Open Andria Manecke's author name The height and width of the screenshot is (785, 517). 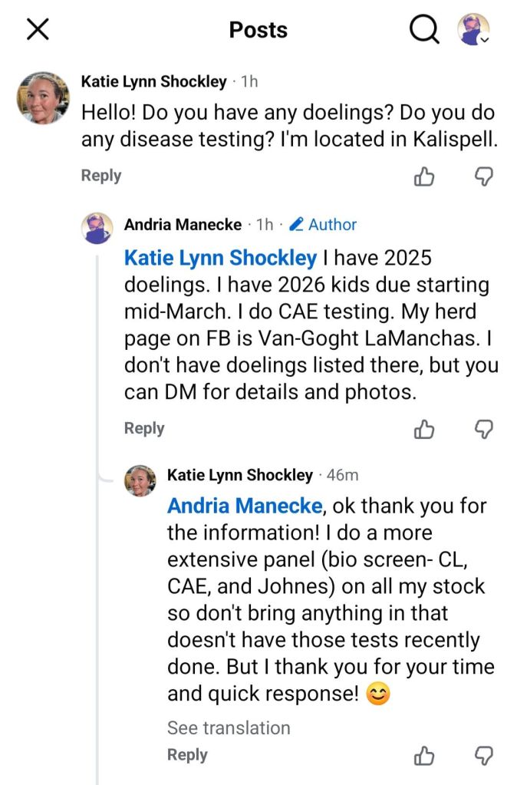(182, 225)
